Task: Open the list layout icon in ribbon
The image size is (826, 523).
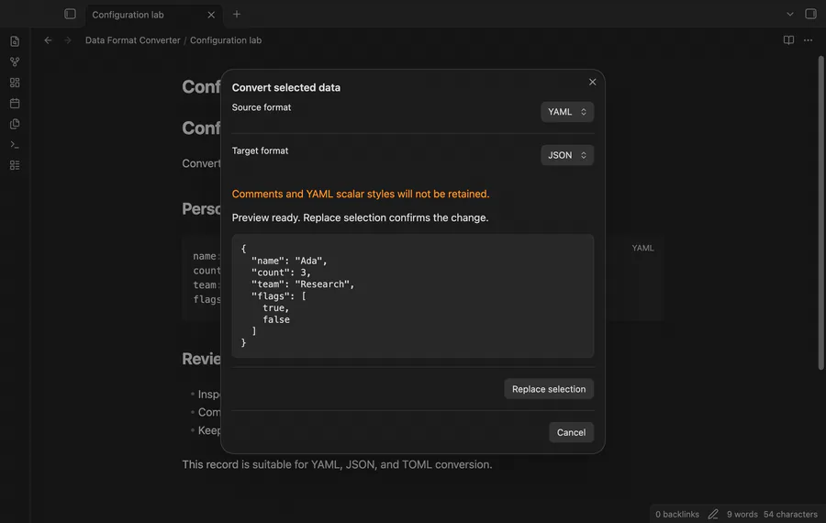Action: coord(15,165)
